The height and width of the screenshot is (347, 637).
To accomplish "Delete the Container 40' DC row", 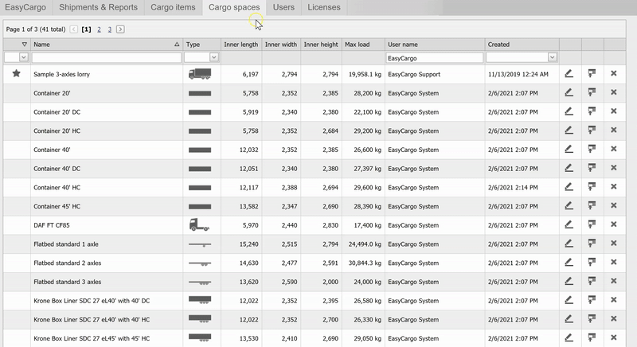I will pos(613,168).
